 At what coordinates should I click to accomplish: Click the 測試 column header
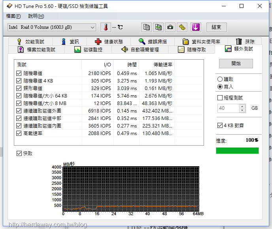point(48,65)
